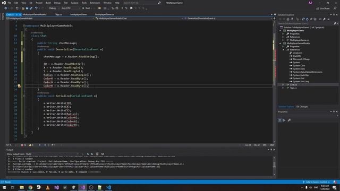Open the Any CPU platform dropdown

coord(71,8)
